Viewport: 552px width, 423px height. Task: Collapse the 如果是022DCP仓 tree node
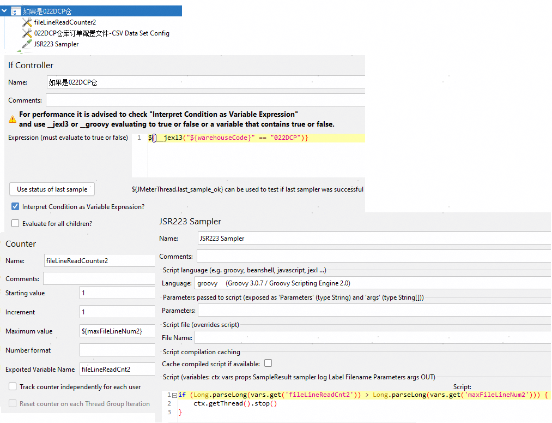coord(4,11)
